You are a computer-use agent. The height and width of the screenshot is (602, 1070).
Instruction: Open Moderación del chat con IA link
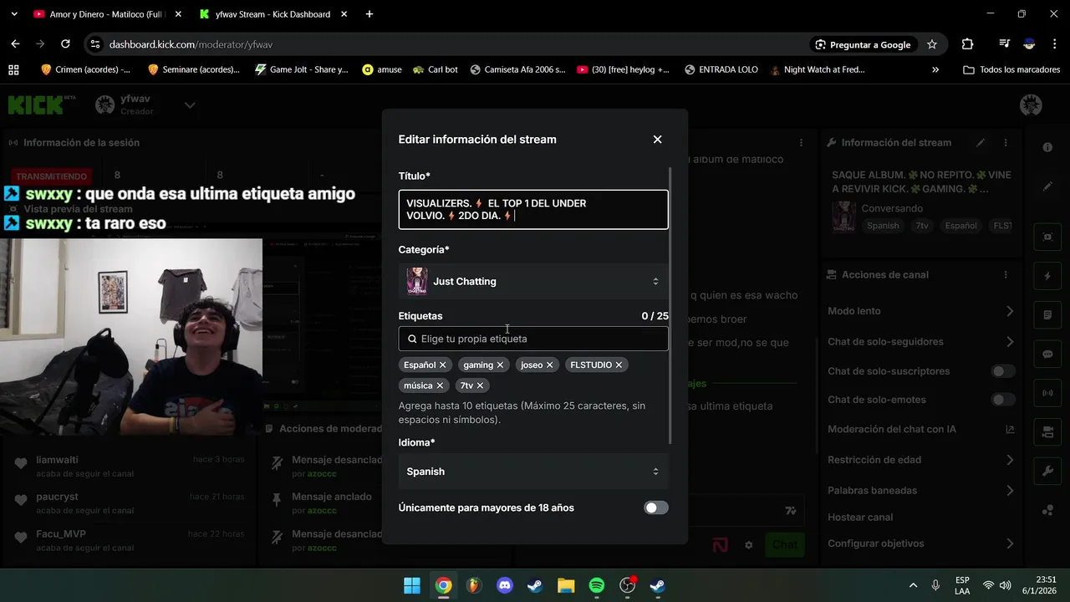[1010, 430]
